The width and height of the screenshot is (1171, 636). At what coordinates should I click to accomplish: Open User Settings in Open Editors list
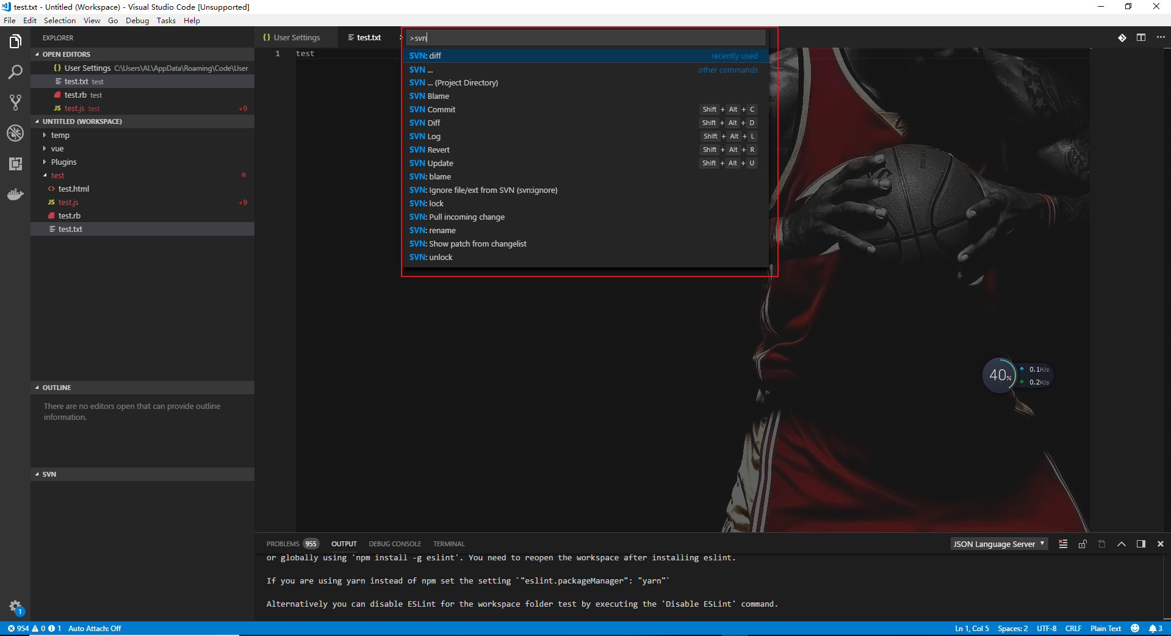pos(142,68)
